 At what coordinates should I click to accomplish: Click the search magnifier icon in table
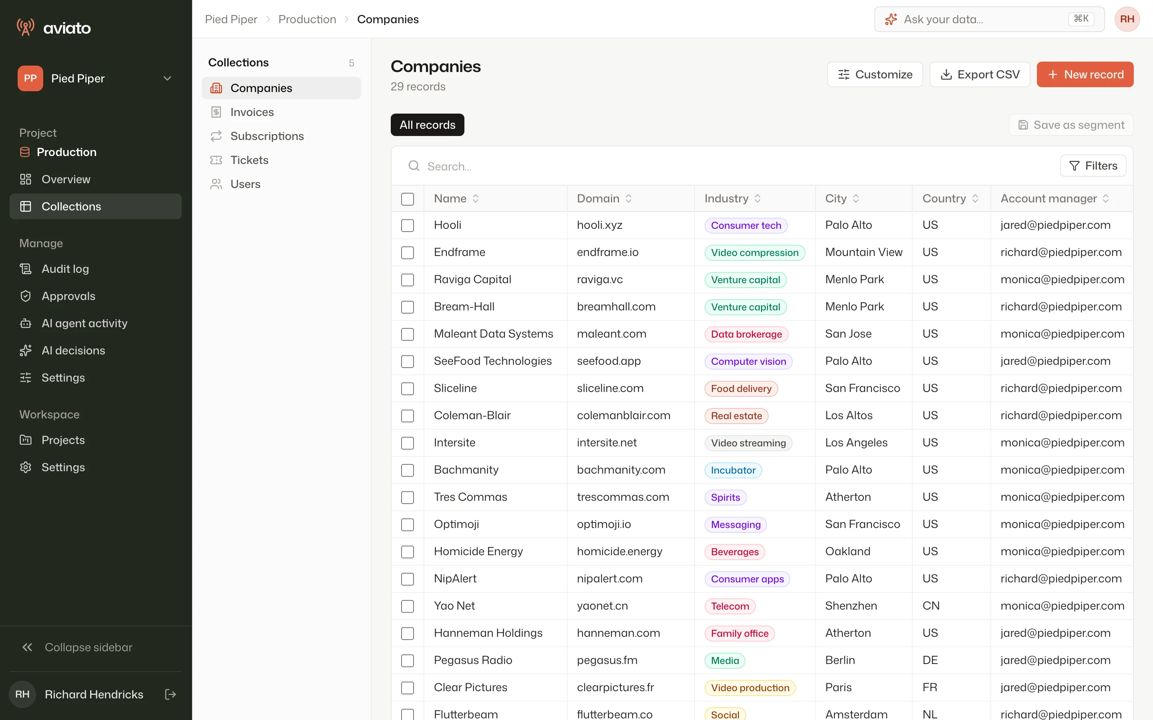pyautogui.click(x=414, y=166)
